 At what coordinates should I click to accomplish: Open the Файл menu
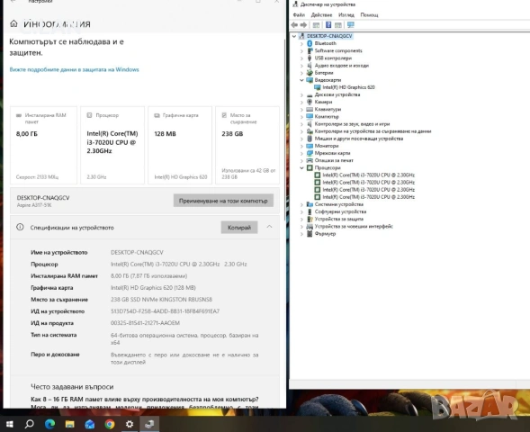tap(299, 15)
